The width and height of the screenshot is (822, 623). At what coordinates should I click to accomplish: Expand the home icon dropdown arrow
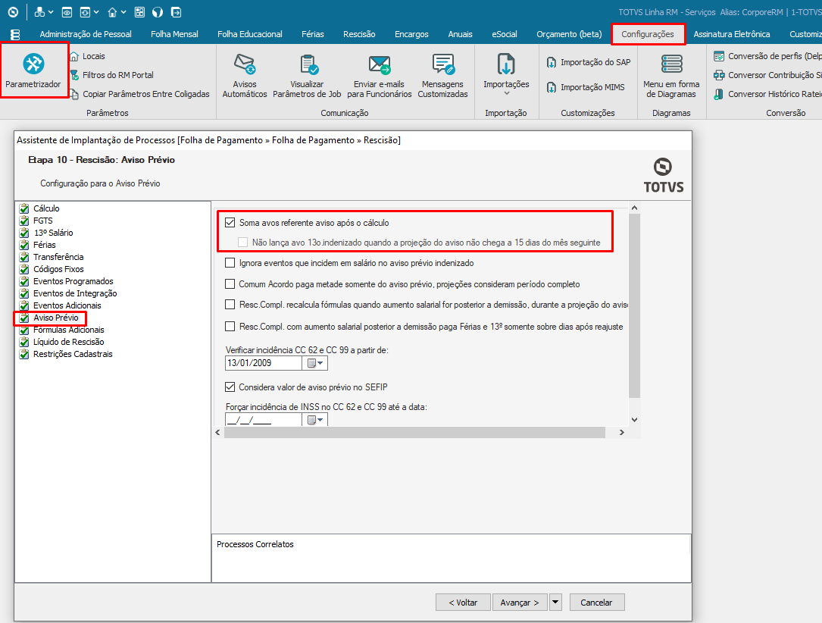123,11
